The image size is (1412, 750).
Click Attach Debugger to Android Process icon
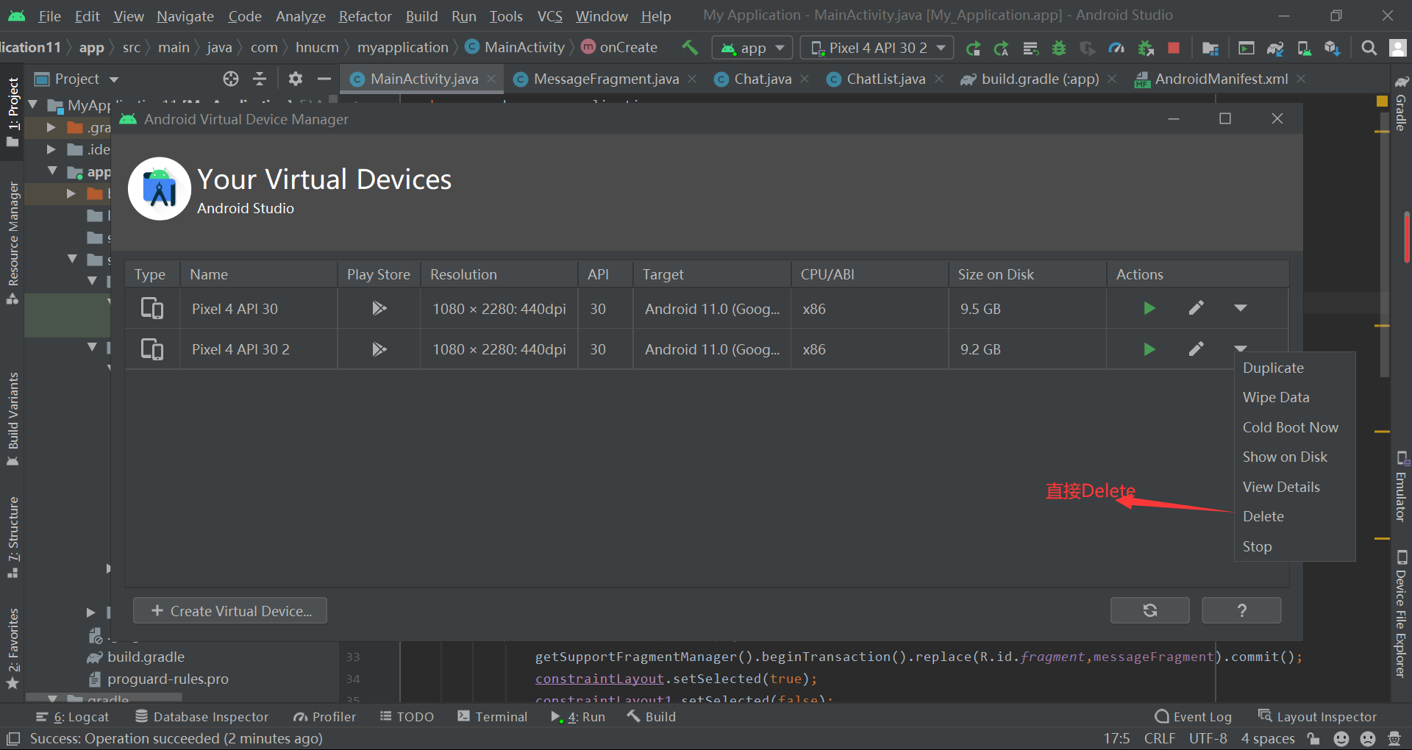coord(1145,49)
